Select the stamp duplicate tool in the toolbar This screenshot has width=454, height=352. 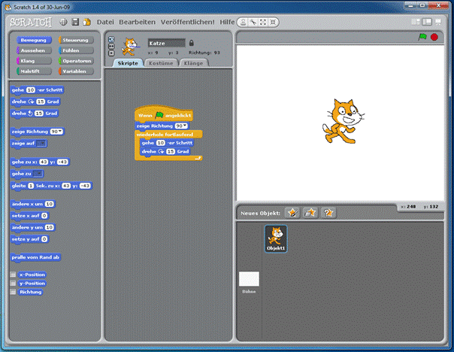point(244,22)
